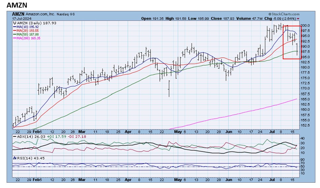Click the Feb5 label on bottom date axis
This screenshot has height=188, width=320.
coord(37,180)
